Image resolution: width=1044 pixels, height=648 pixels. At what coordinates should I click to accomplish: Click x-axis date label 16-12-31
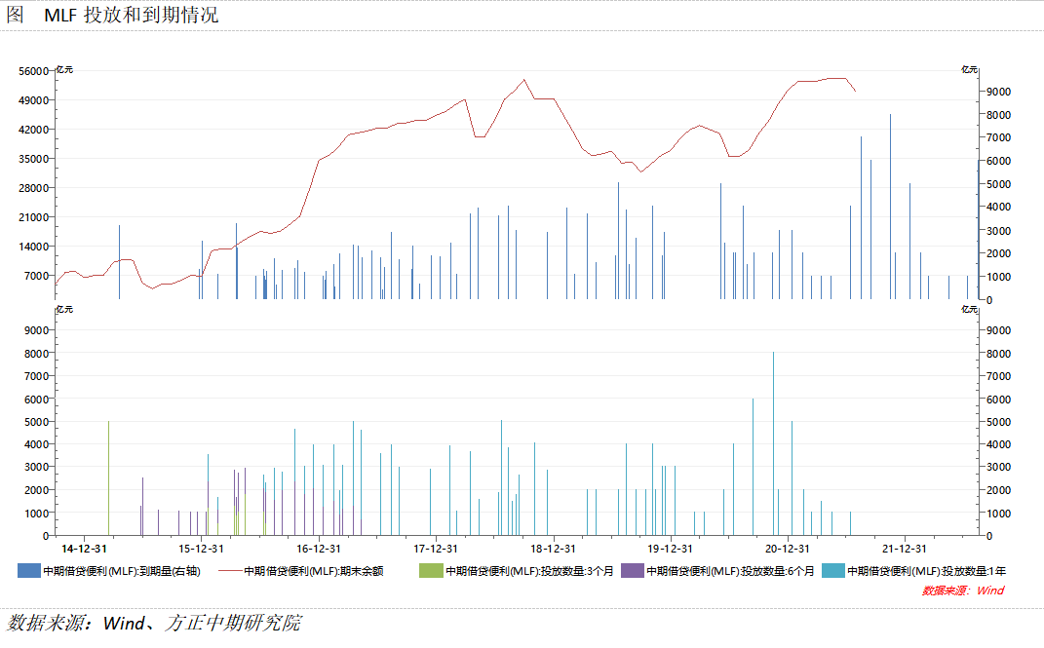[x=318, y=549]
